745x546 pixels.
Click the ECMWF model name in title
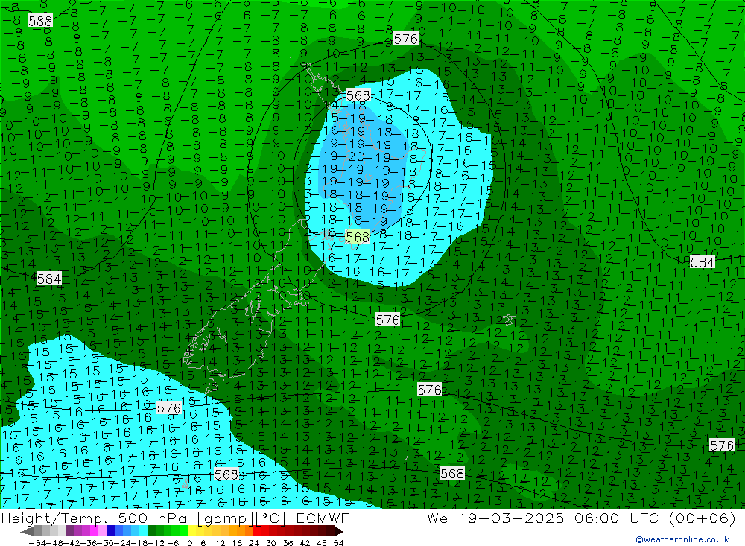click(322, 518)
